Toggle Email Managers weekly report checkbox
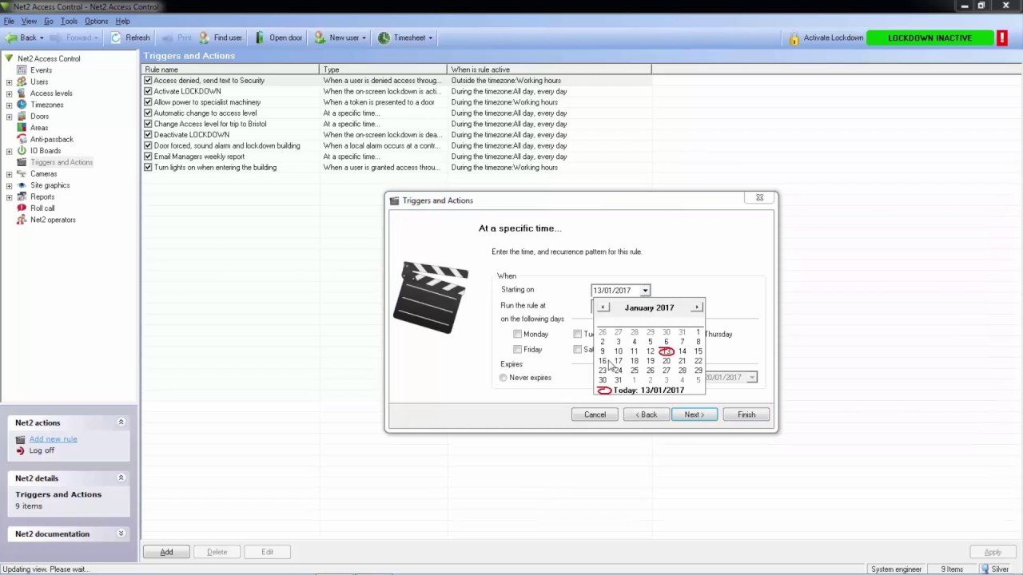 pos(148,157)
